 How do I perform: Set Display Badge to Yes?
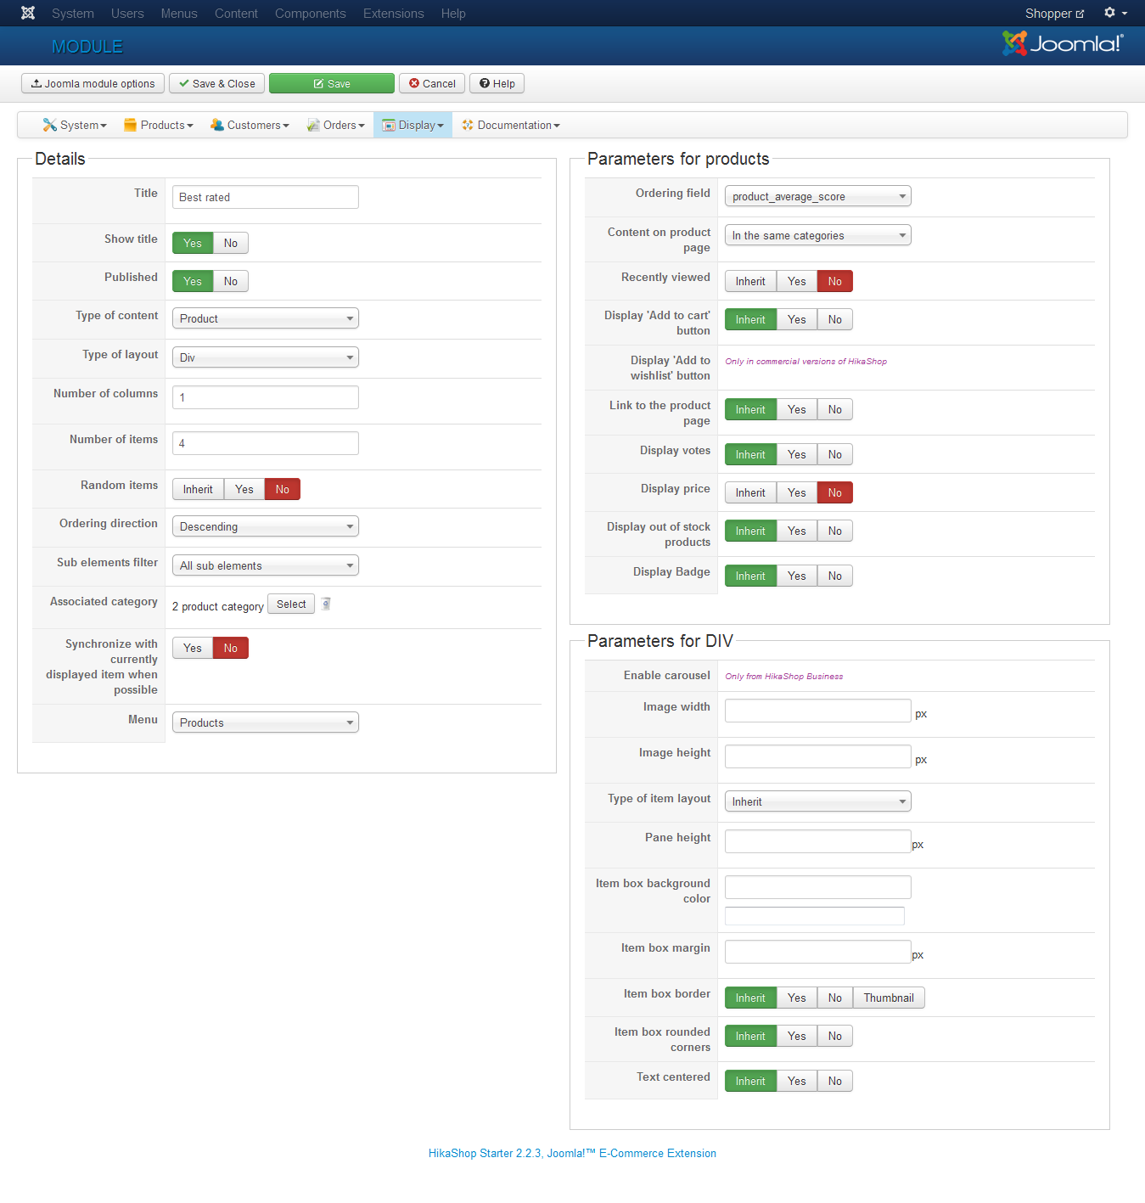tap(797, 576)
